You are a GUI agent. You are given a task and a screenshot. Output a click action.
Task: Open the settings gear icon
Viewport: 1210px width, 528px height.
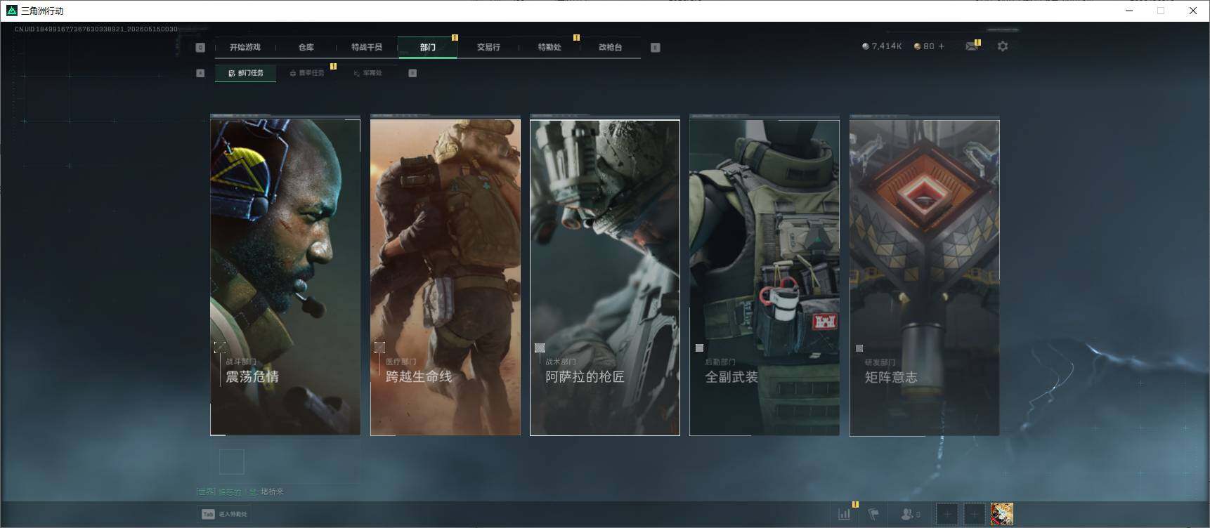click(x=1003, y=46)
